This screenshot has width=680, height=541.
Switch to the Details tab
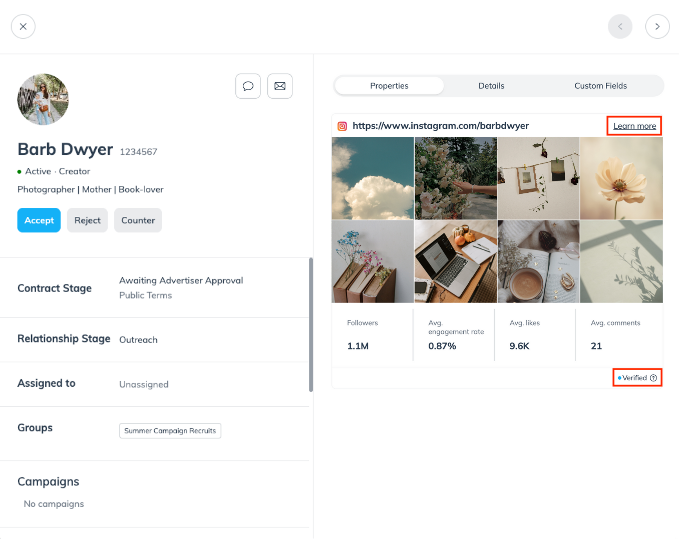point(491,86)
